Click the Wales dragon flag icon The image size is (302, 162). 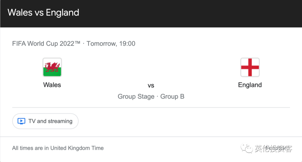point(52,67)
